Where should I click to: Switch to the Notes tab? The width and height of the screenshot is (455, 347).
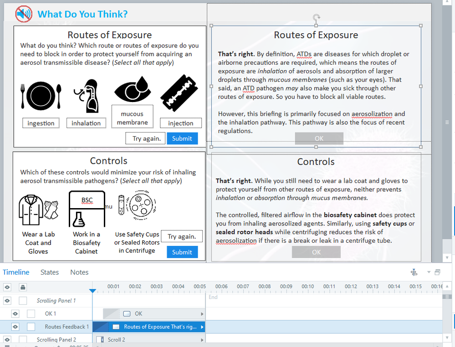pyautogui.click(x=79, y=272)
